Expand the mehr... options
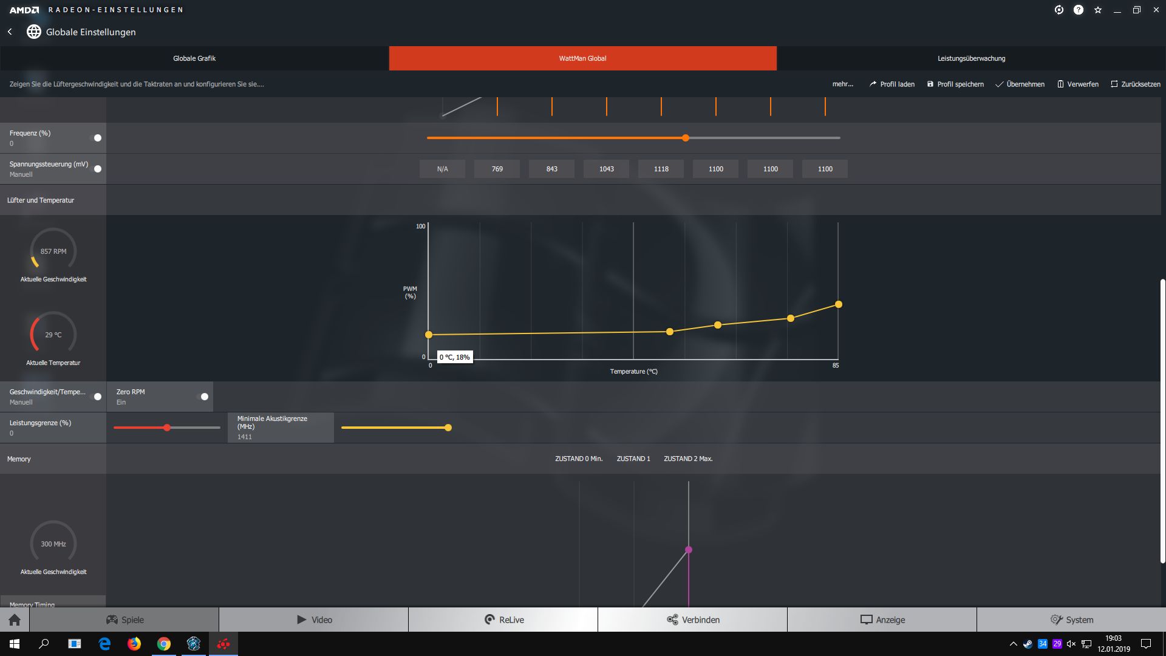Image resolution: width=1166 pixels, height=656 pixels. [x=842, y=84]
